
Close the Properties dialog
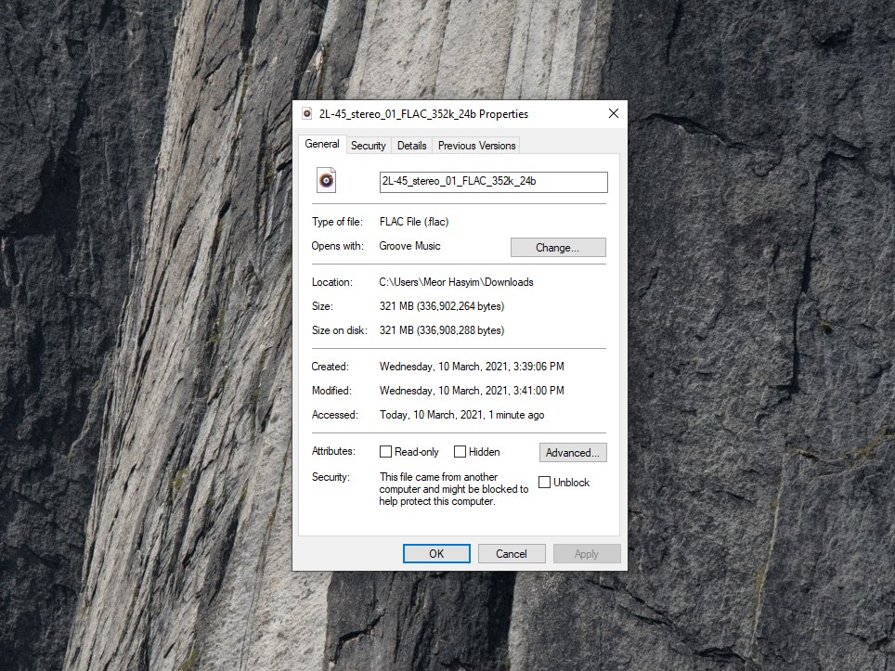click(614, 113)
